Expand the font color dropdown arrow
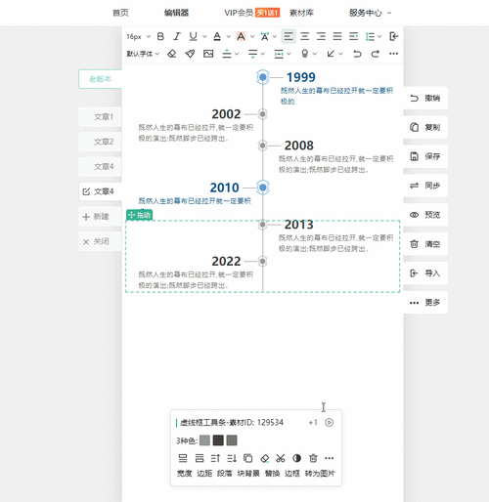Image resolution: width=489 pixels, height=502 pixels. pos(228,36)
